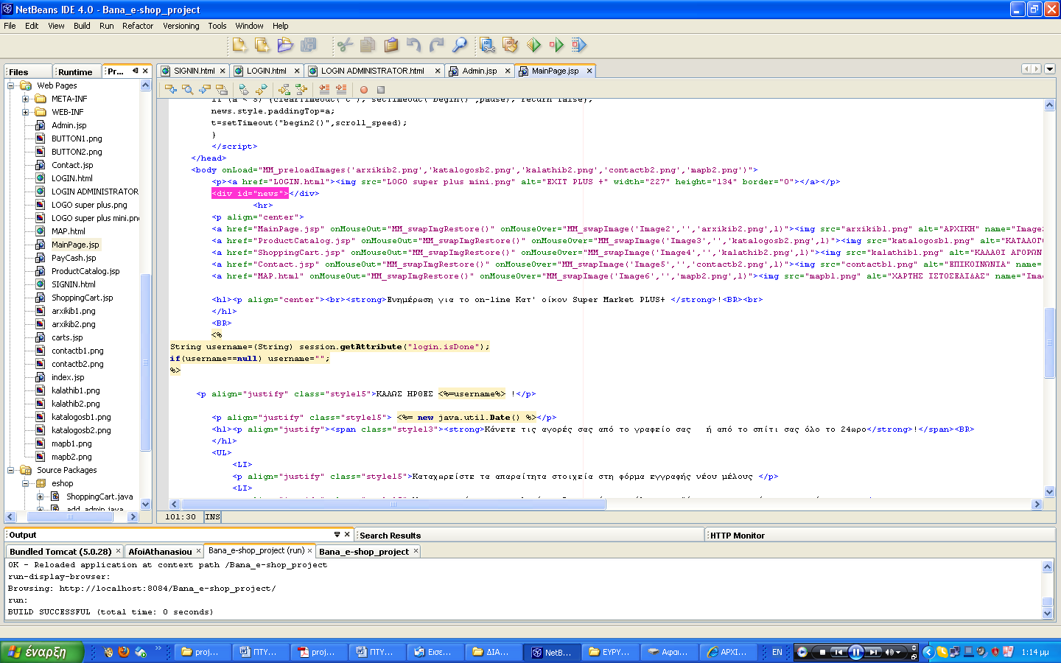Image resolution: width=1061 pixels, height=663 pixels.
Task: Switch to the SIGNIN.html editor tab
Action: point(194,71)
